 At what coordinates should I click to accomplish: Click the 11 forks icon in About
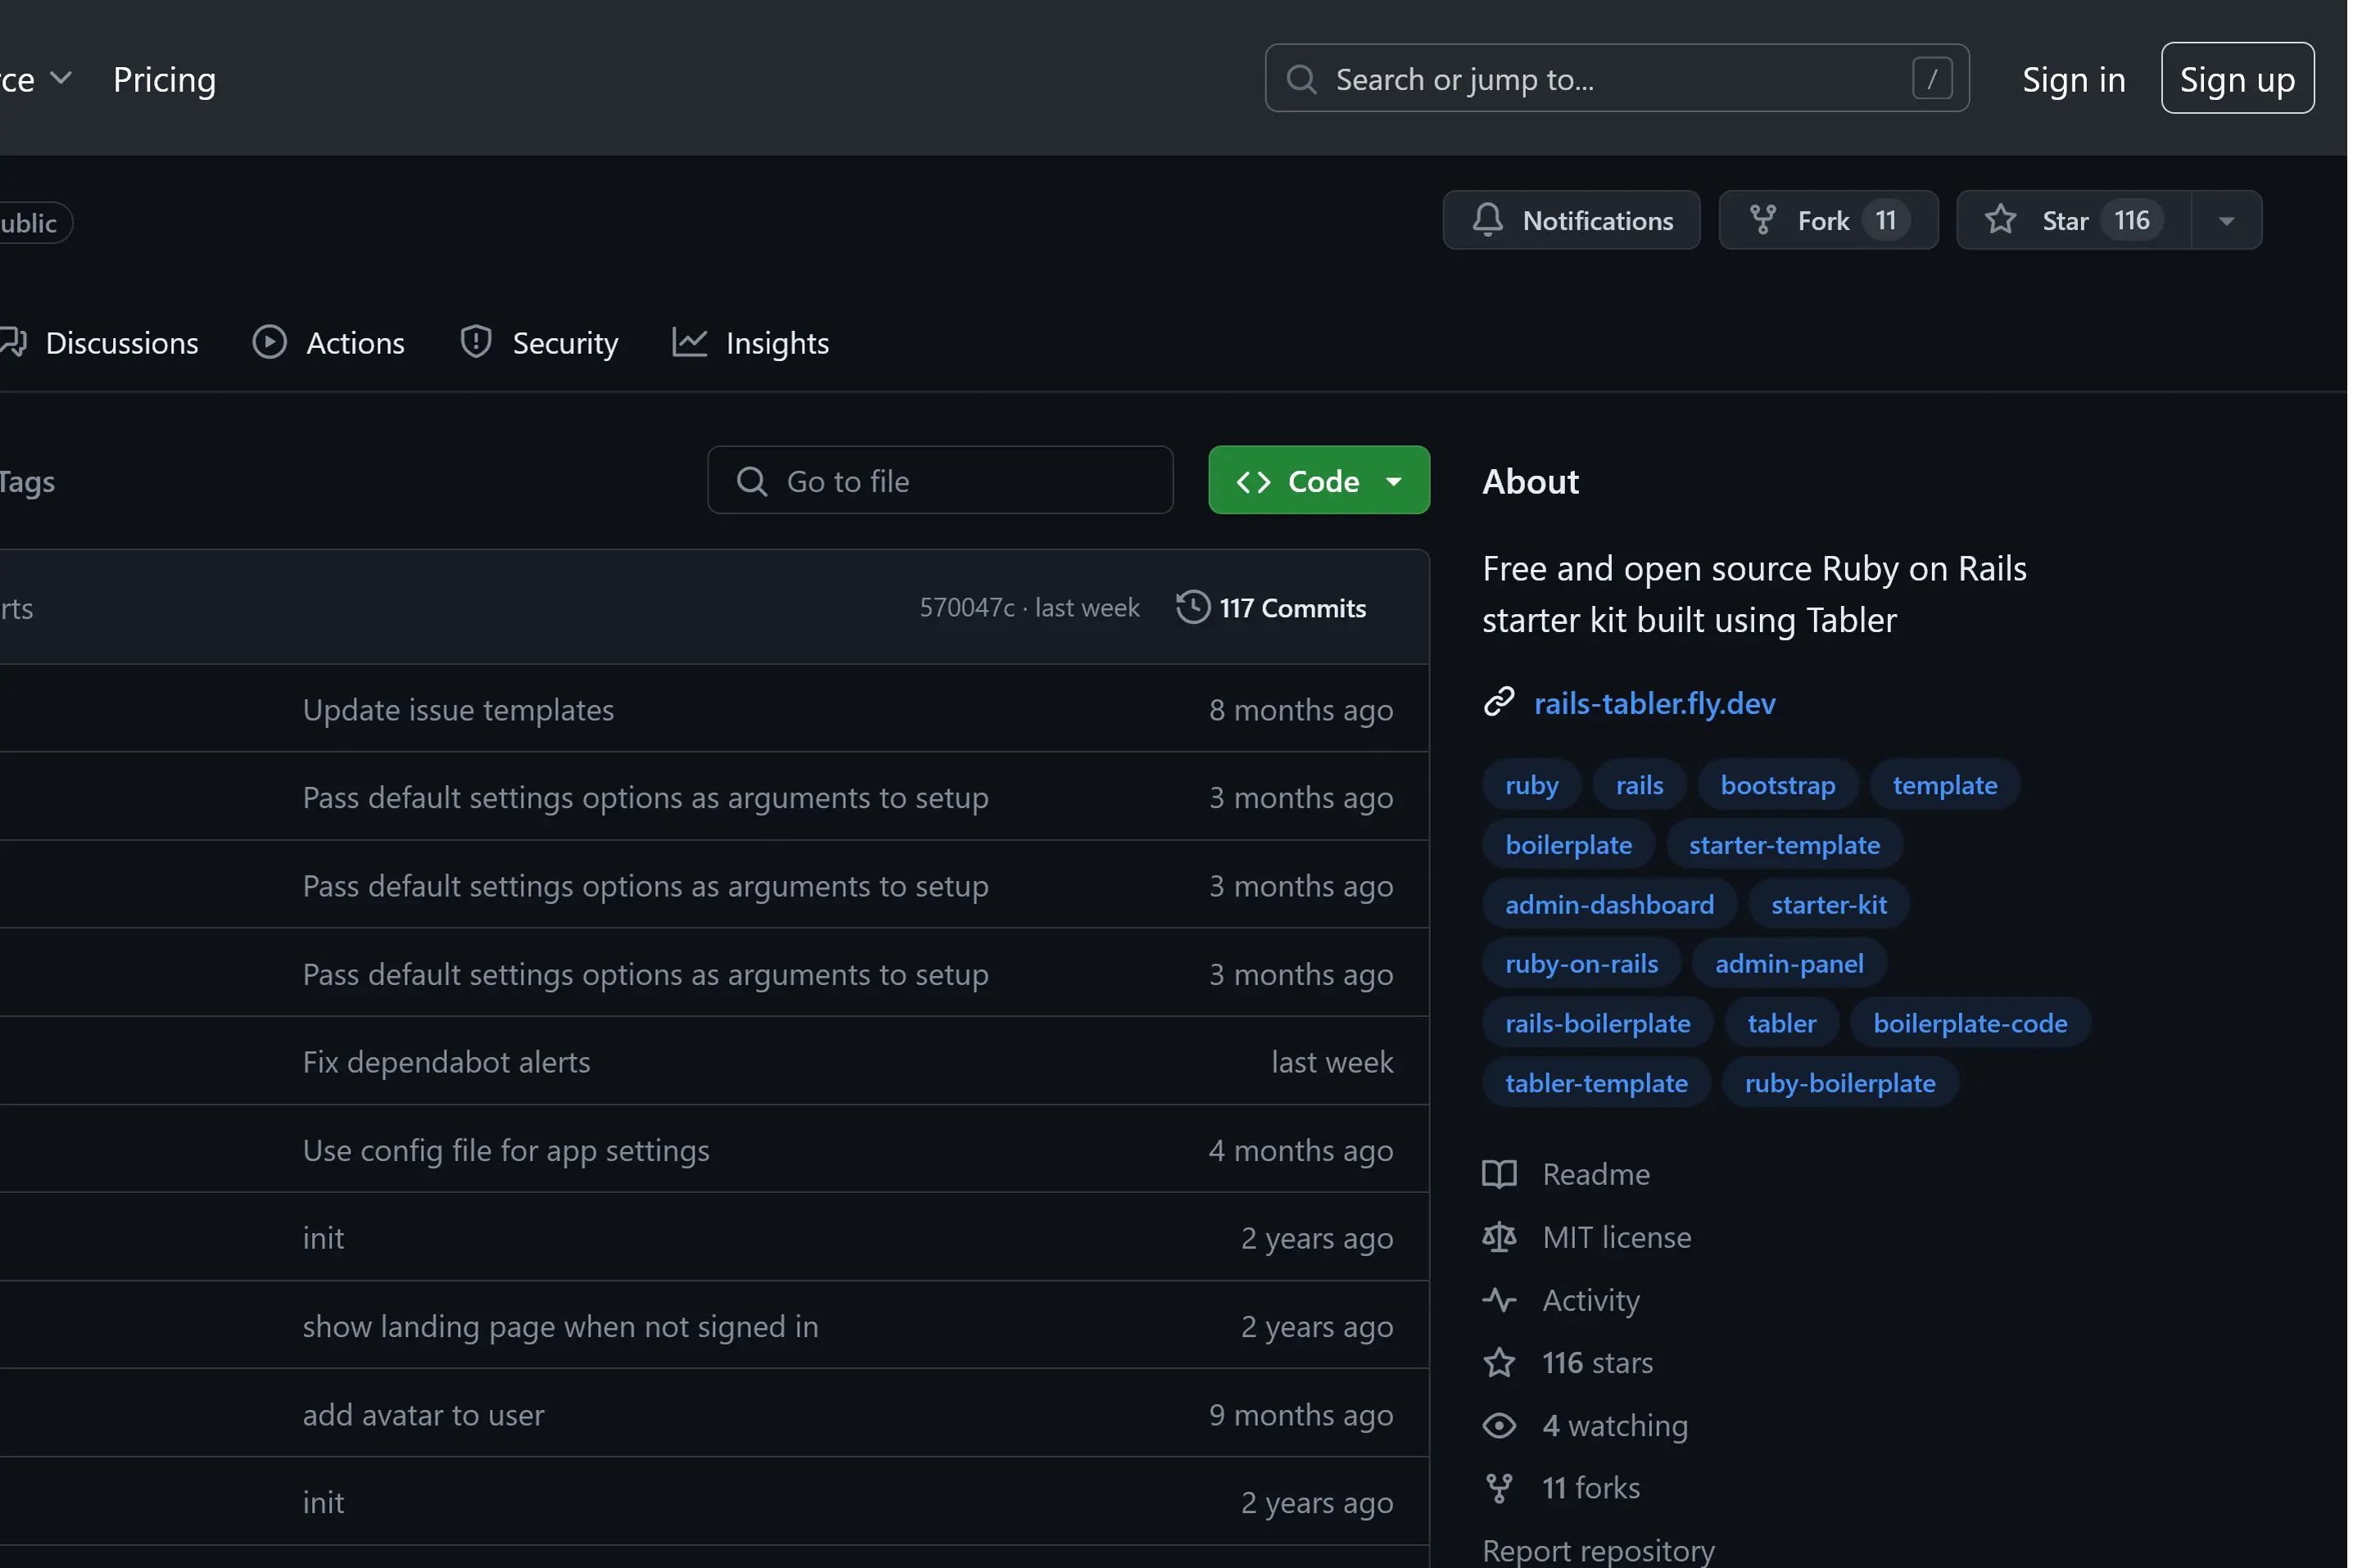(x=1499, y=1488)
